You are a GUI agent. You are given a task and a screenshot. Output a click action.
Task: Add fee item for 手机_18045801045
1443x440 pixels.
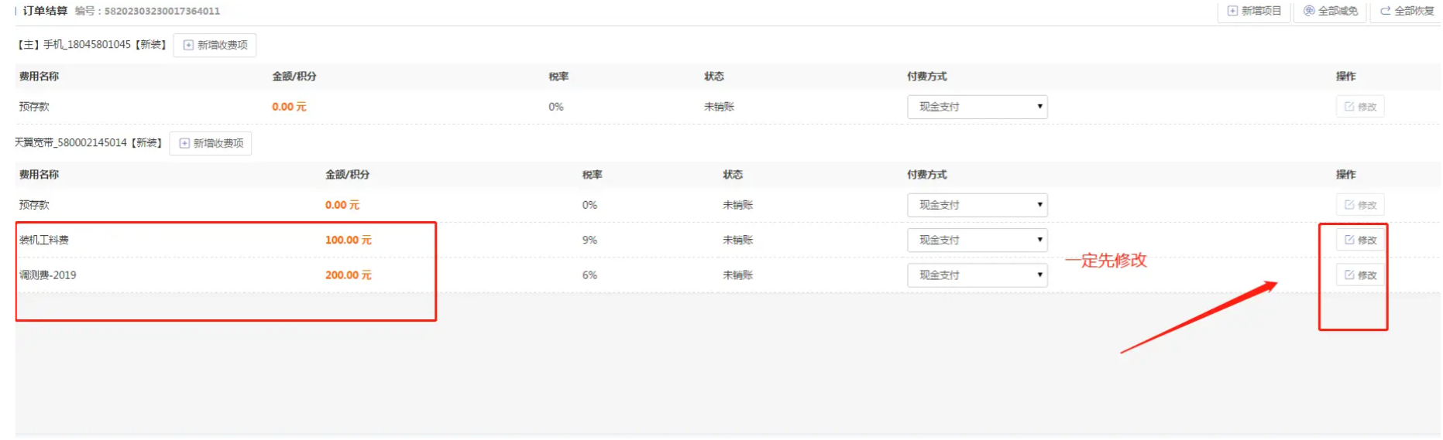click(215, 45)
